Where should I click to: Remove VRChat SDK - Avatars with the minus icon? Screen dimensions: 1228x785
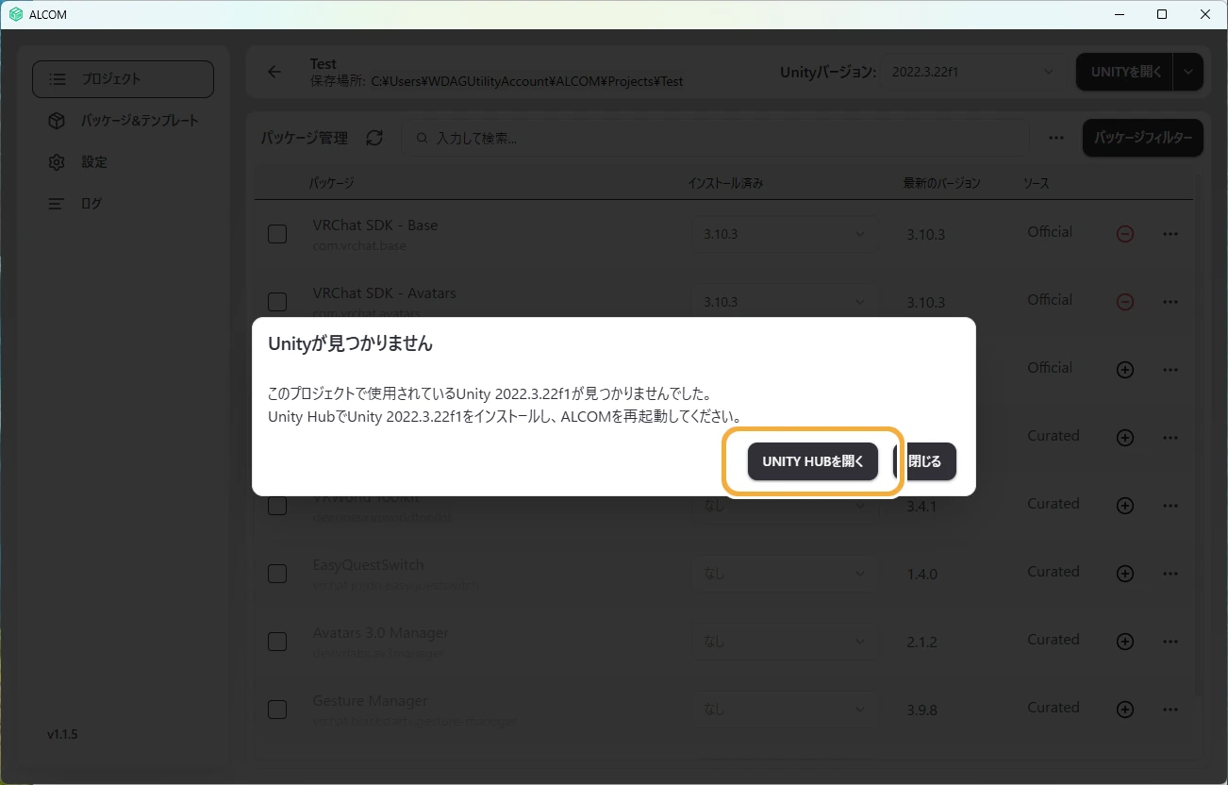click(x=1124, y=302)
